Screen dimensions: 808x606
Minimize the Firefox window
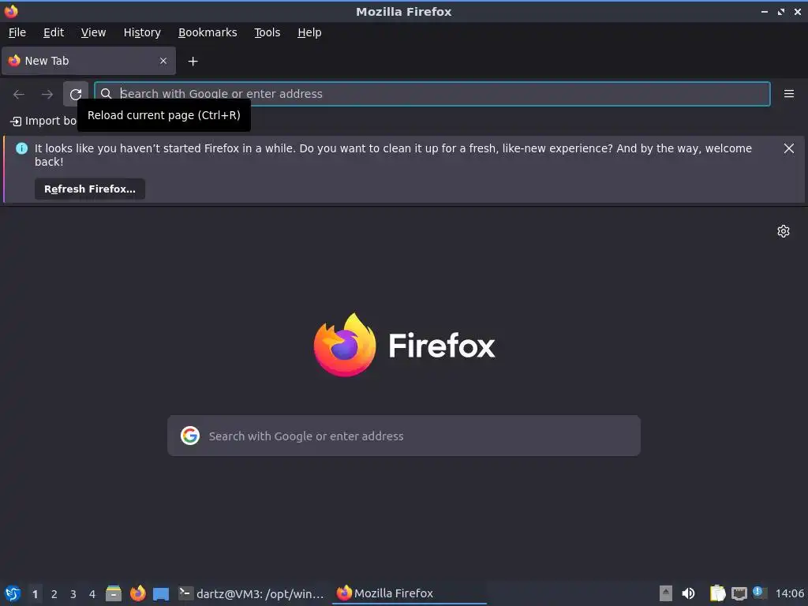click(x=764, y=11)
